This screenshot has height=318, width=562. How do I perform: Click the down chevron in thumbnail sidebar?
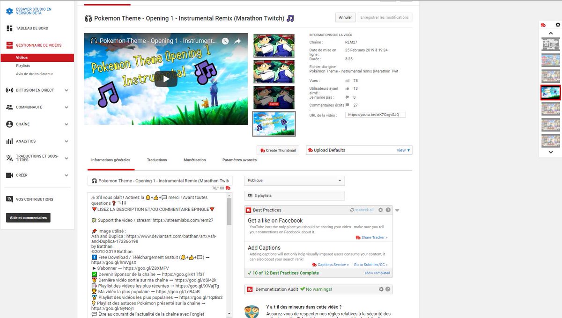[x=551, y=152]
